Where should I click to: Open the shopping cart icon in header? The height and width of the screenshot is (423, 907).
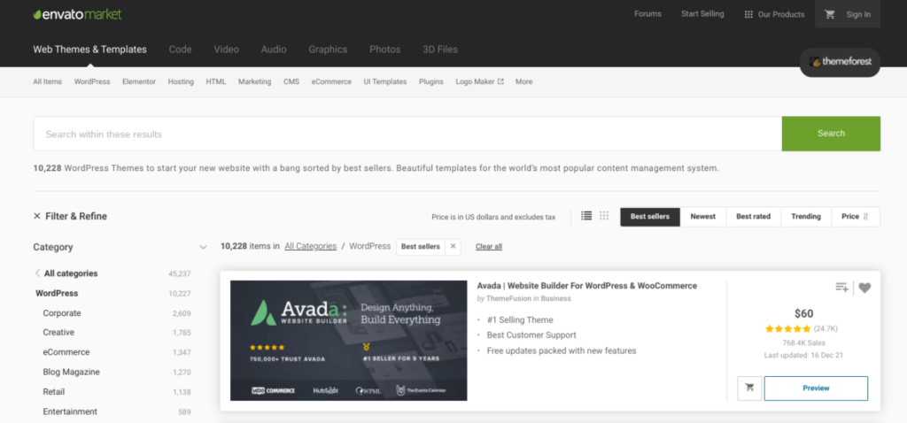click(x=829, y=14)
